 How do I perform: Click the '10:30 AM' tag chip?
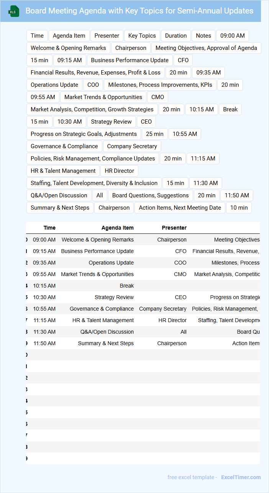point(70,122)
